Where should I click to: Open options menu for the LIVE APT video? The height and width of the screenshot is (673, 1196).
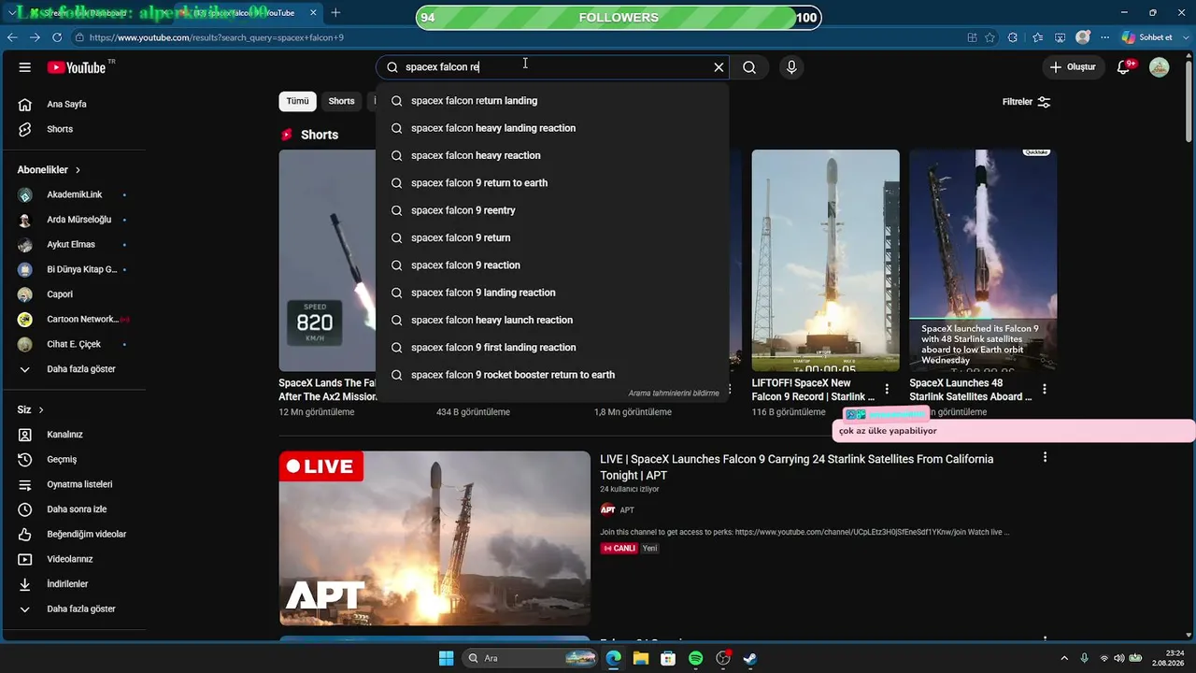(1045, 457)
